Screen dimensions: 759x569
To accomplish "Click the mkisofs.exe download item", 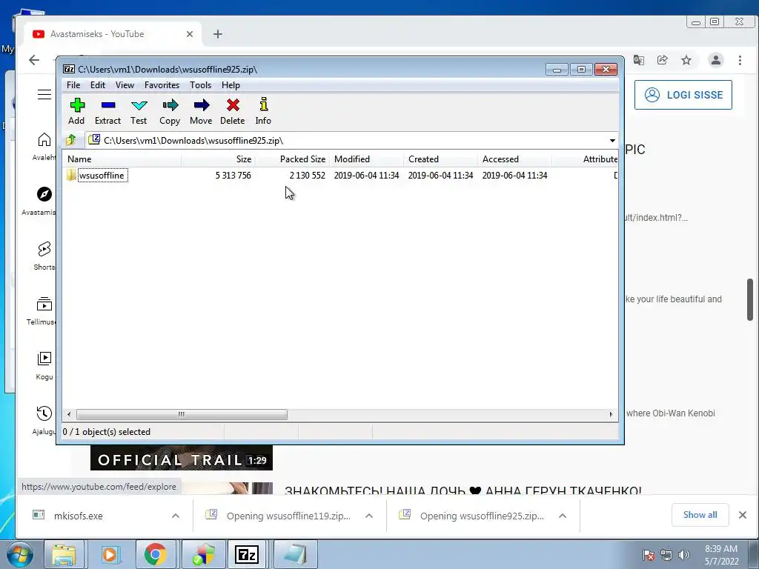I will [77, 516].
